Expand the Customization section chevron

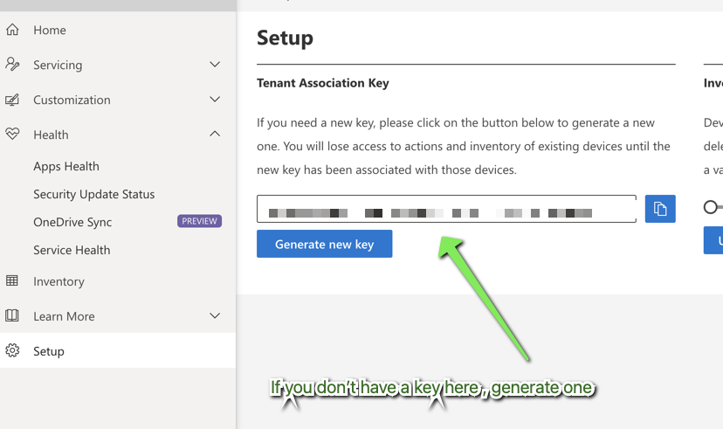[215, 100]
